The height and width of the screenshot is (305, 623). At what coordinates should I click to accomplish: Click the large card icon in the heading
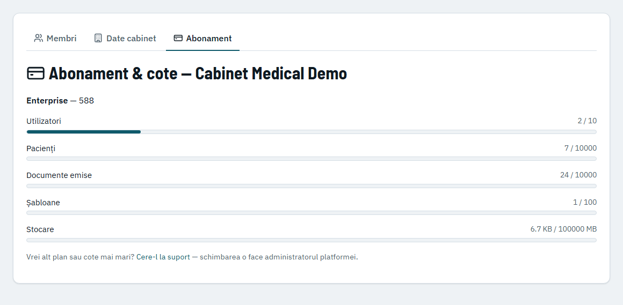tap(35, 73)
